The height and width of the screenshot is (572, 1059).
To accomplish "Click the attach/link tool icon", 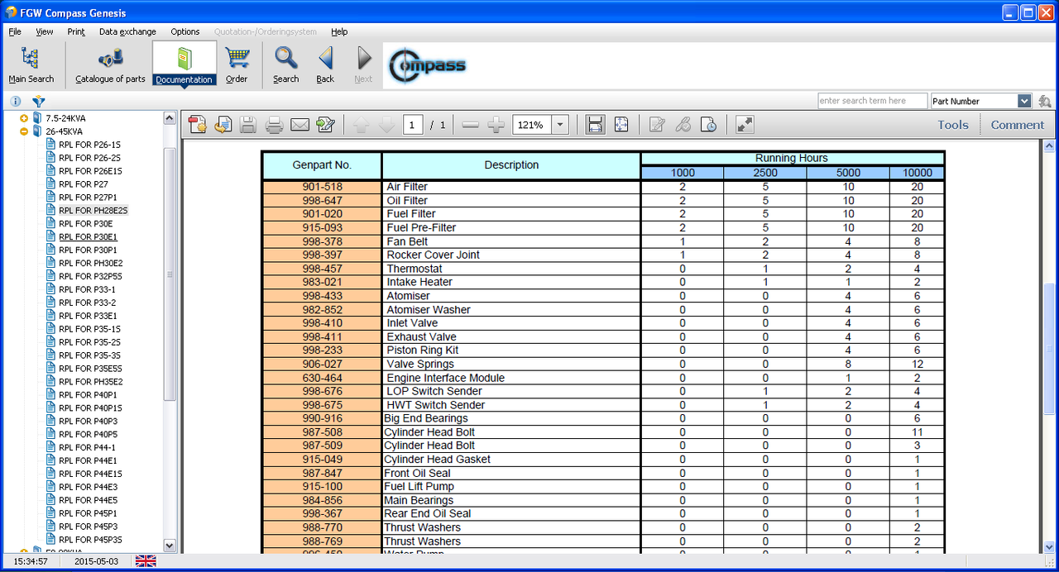I will [x=683, y=125].
